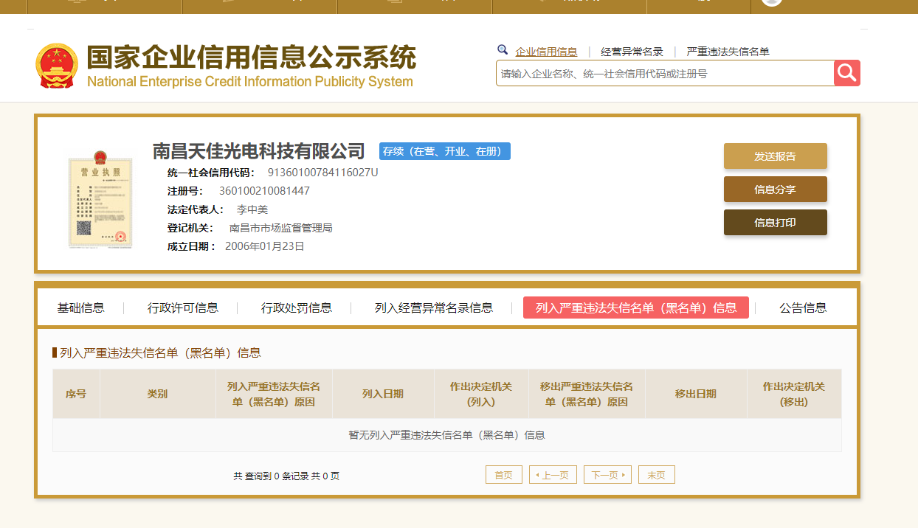This screenshot has width=918, height=528.
Task: Click the 列入严重违法失信名单(黑名单)原因 column header
Action: pyautogui.click(x=274, y=394)
